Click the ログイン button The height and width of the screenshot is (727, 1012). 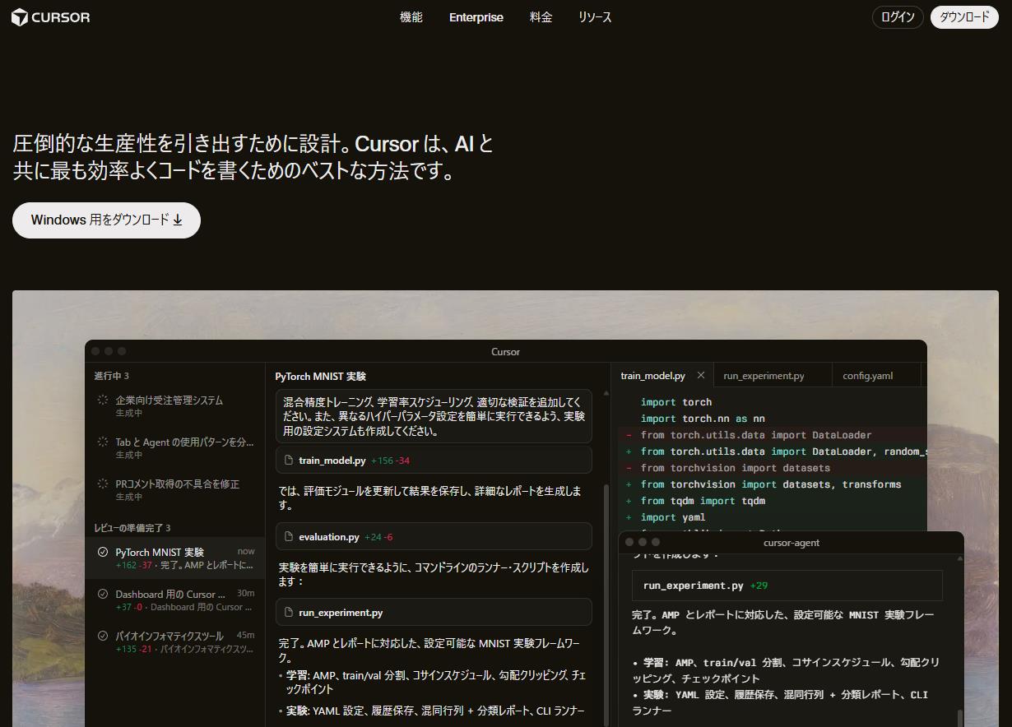tap(898, 17)
